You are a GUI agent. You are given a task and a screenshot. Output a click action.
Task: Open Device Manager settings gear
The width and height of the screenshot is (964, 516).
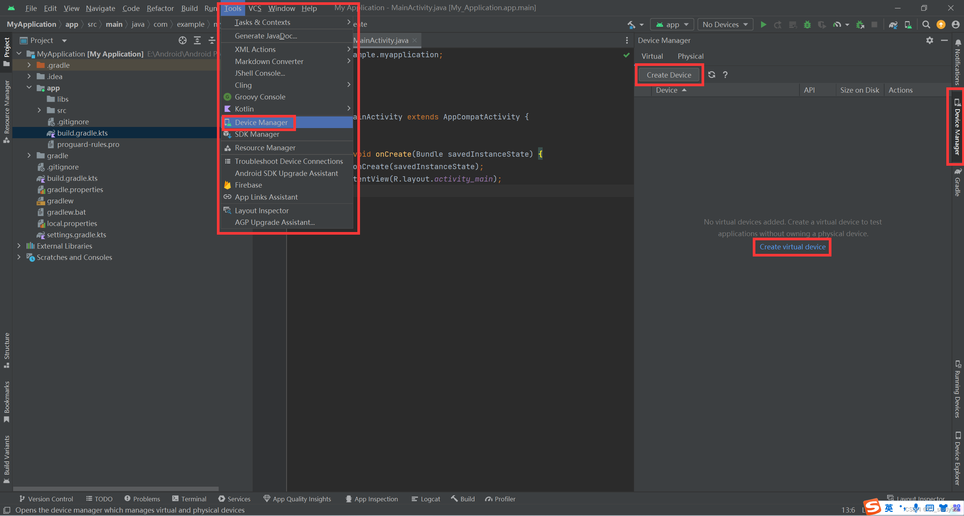929,40
